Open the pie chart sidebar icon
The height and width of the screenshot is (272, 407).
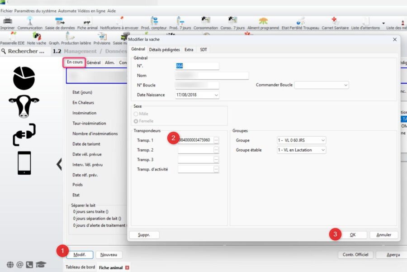24,78
